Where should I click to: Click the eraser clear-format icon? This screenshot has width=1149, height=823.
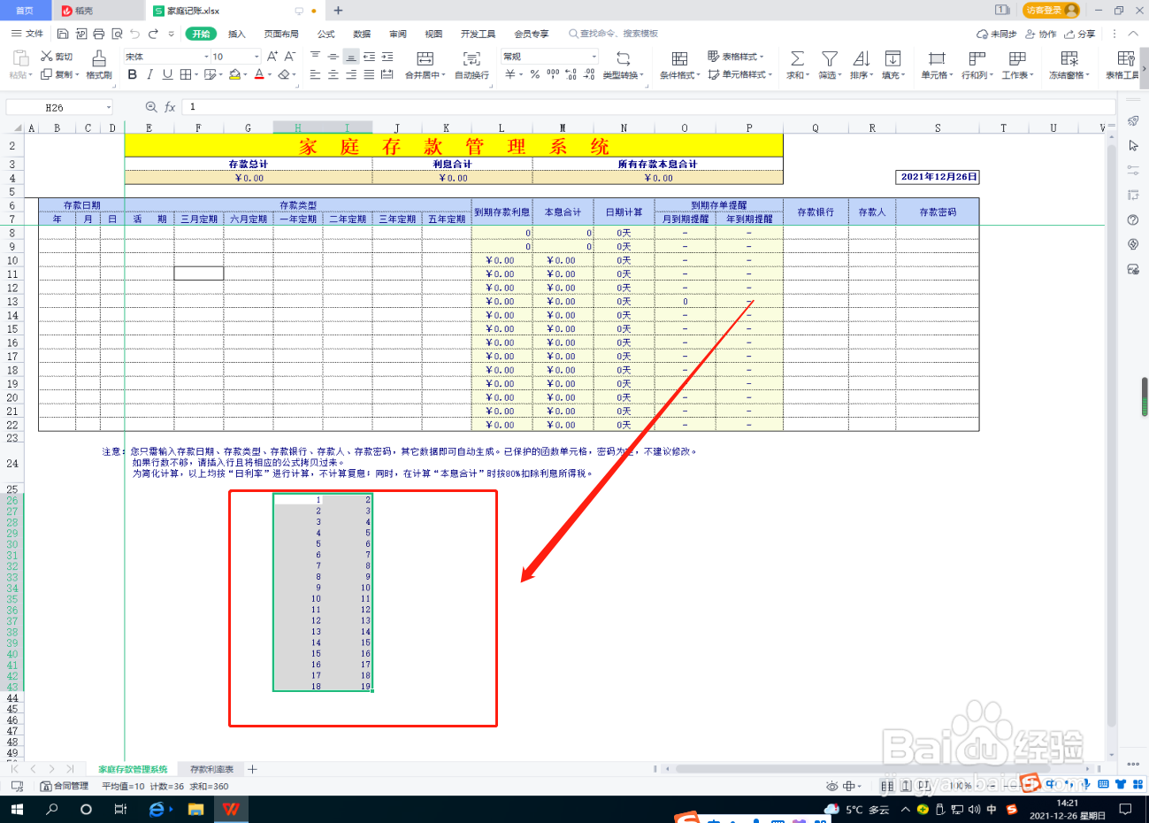[283, 74]
